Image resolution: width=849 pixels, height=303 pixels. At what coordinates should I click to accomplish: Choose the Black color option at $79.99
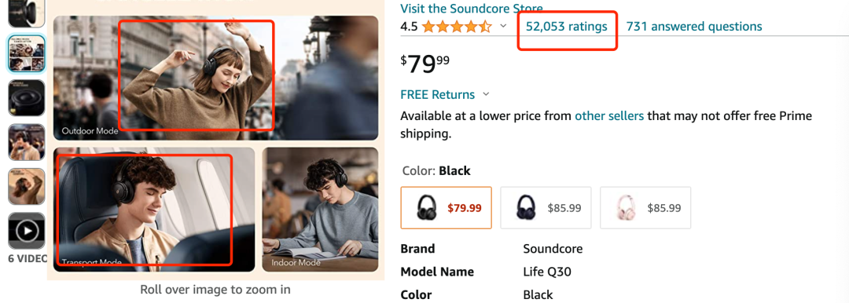tap(447, 208)
